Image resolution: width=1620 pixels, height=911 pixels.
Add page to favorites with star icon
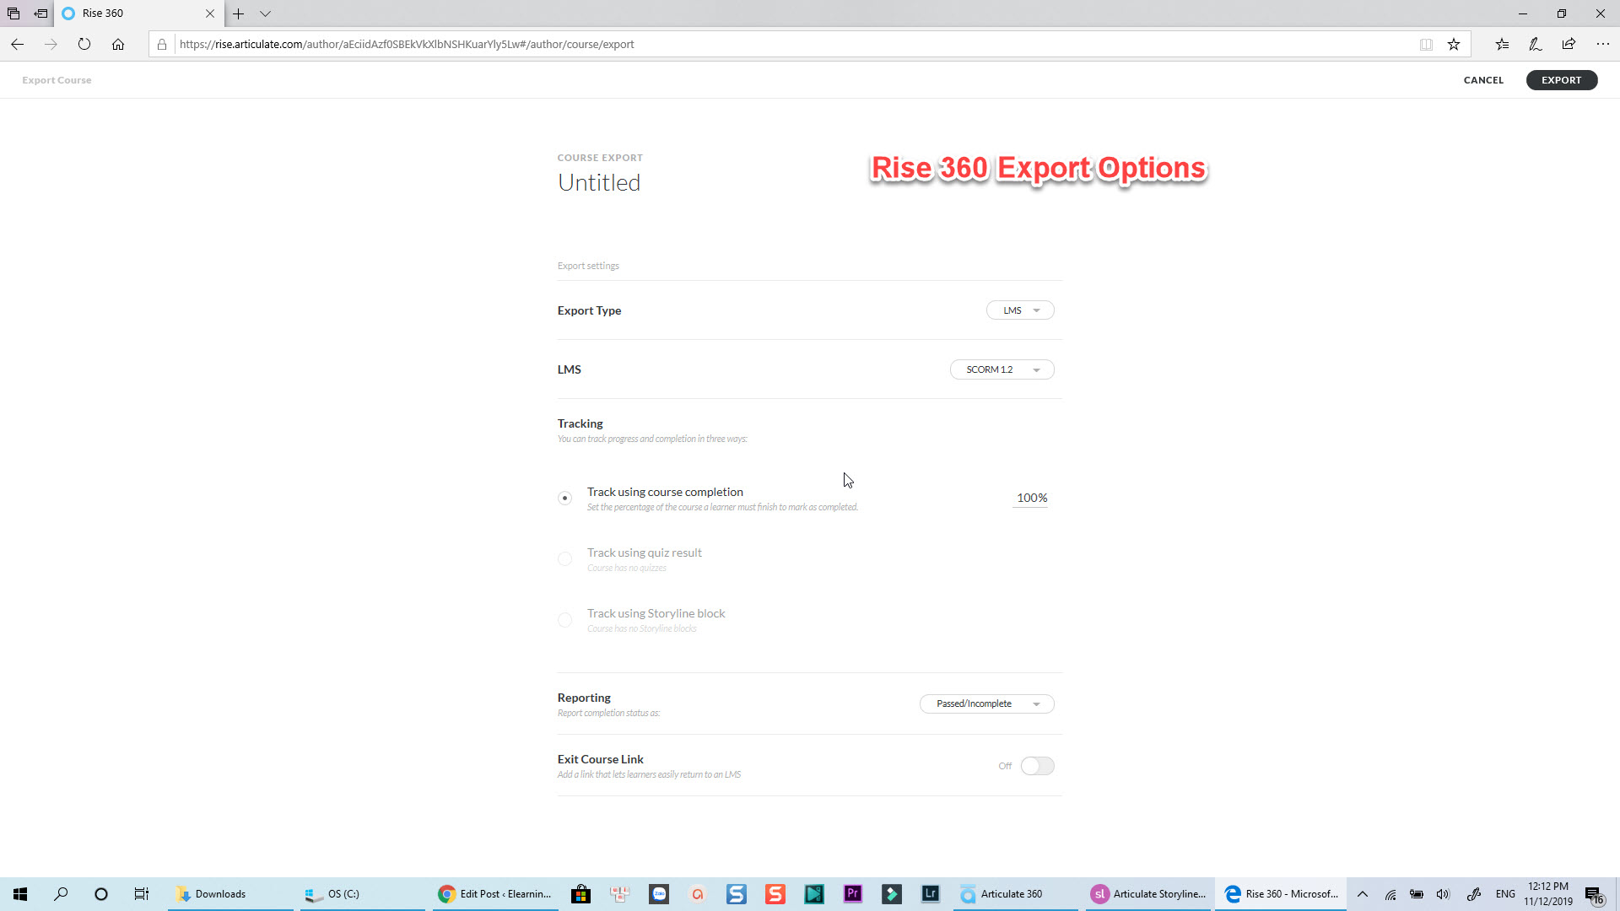(1454, 45)
